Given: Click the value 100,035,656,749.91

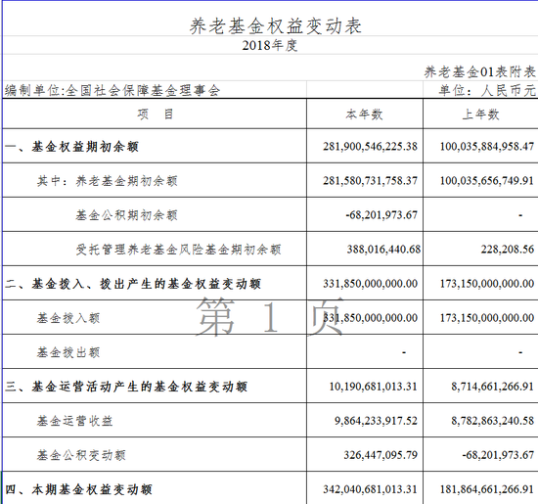Looking at the screenshot, I should pyautogui.click(x=487, y=181).
